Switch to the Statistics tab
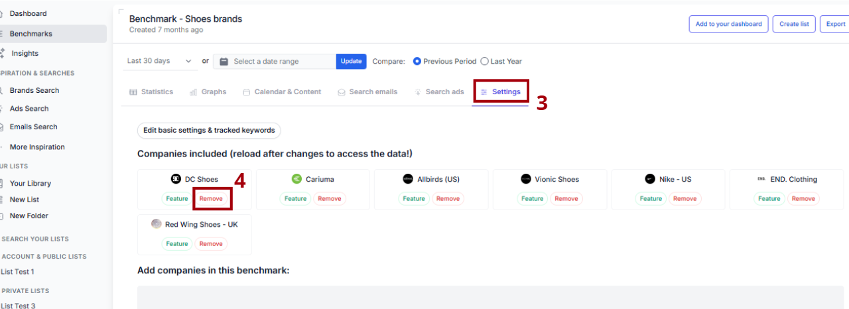 click(x=151, y=92)
